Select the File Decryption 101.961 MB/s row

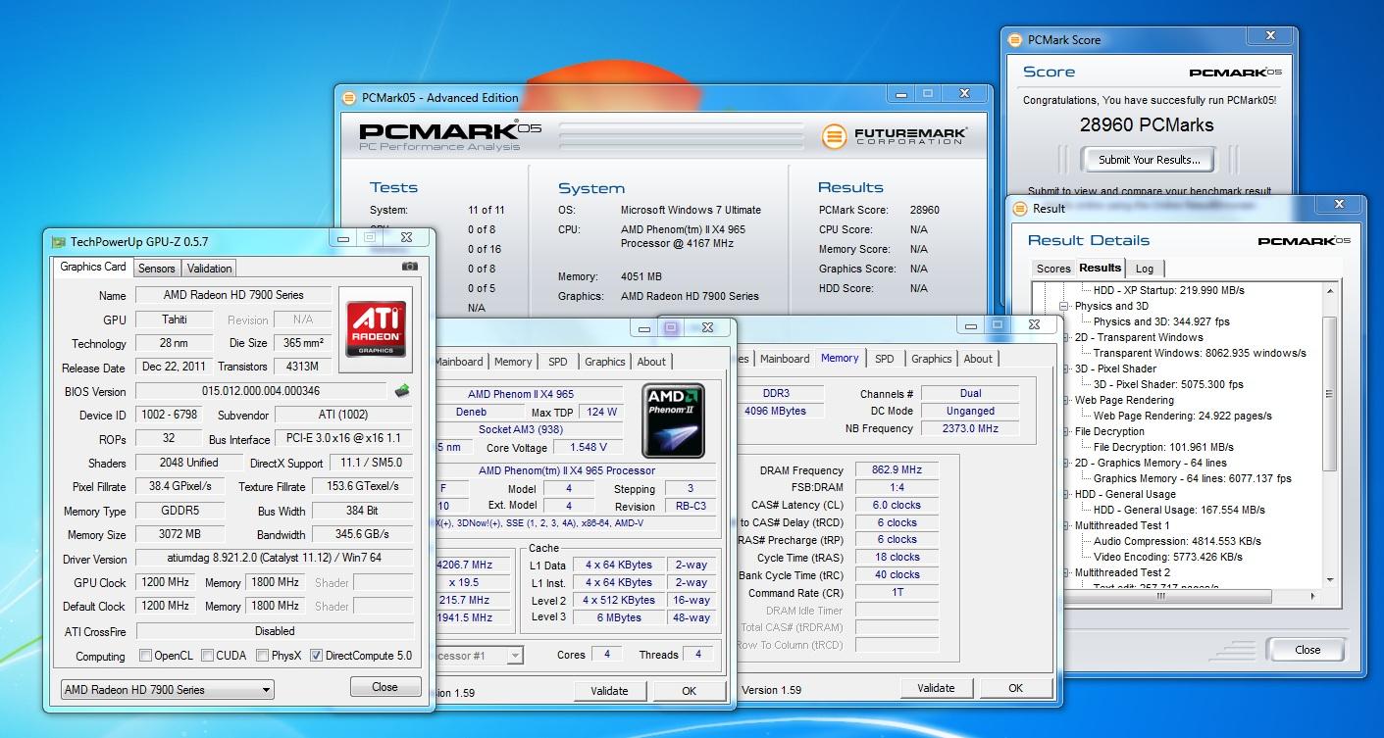point(1163,447)
